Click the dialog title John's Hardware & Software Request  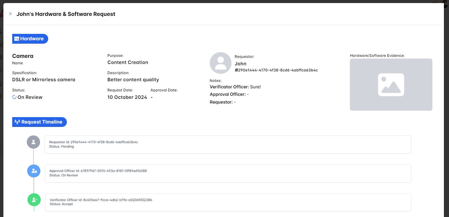click(x=66, y=14)
